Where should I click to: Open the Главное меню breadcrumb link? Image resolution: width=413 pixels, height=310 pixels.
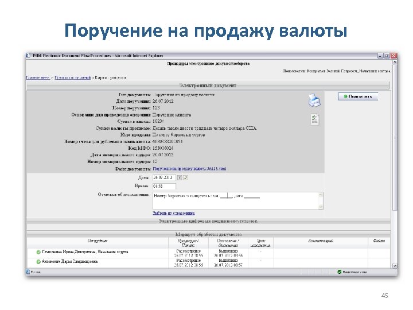(38, 77)
